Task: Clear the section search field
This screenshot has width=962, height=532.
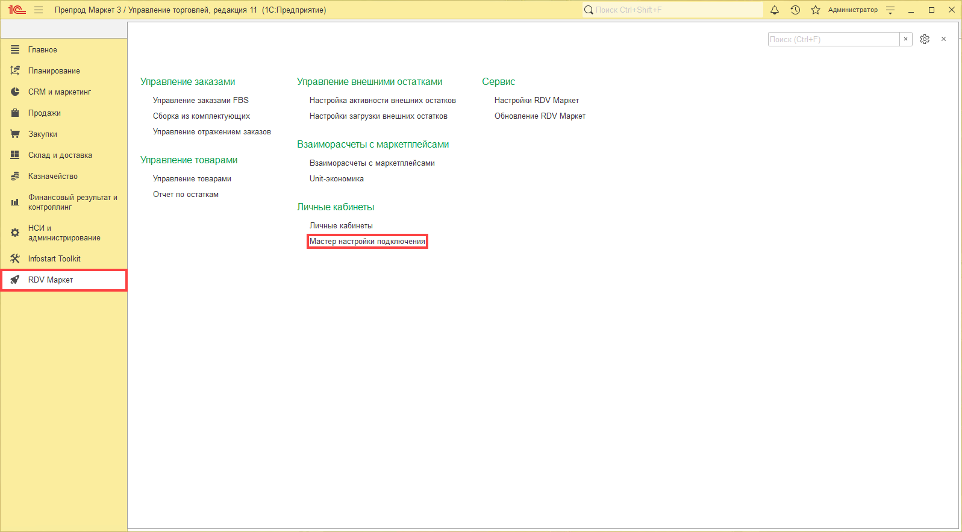Action: [905, 39]
